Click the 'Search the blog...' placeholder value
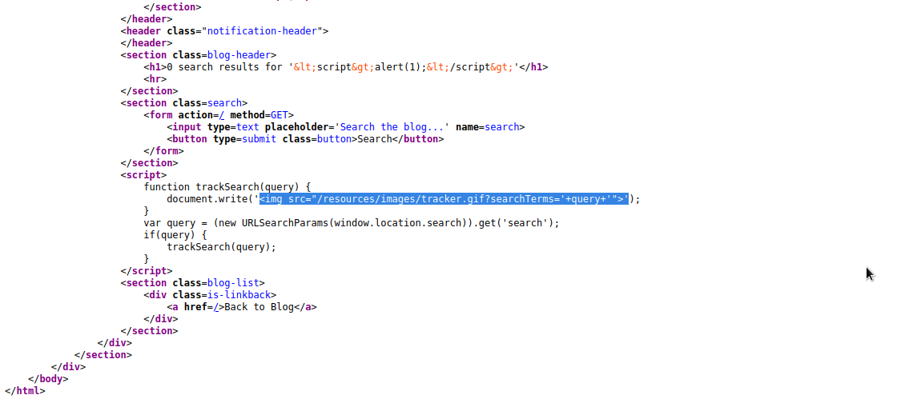Image resolution: width=917 pixels, height=407 pixels. coord(392,126)
